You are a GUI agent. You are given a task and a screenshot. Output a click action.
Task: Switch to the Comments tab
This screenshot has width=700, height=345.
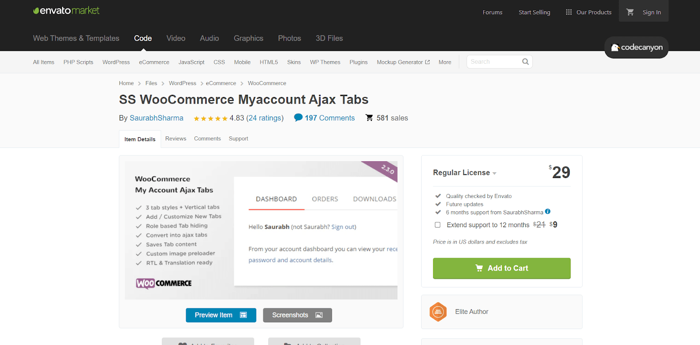coord(207,139)
